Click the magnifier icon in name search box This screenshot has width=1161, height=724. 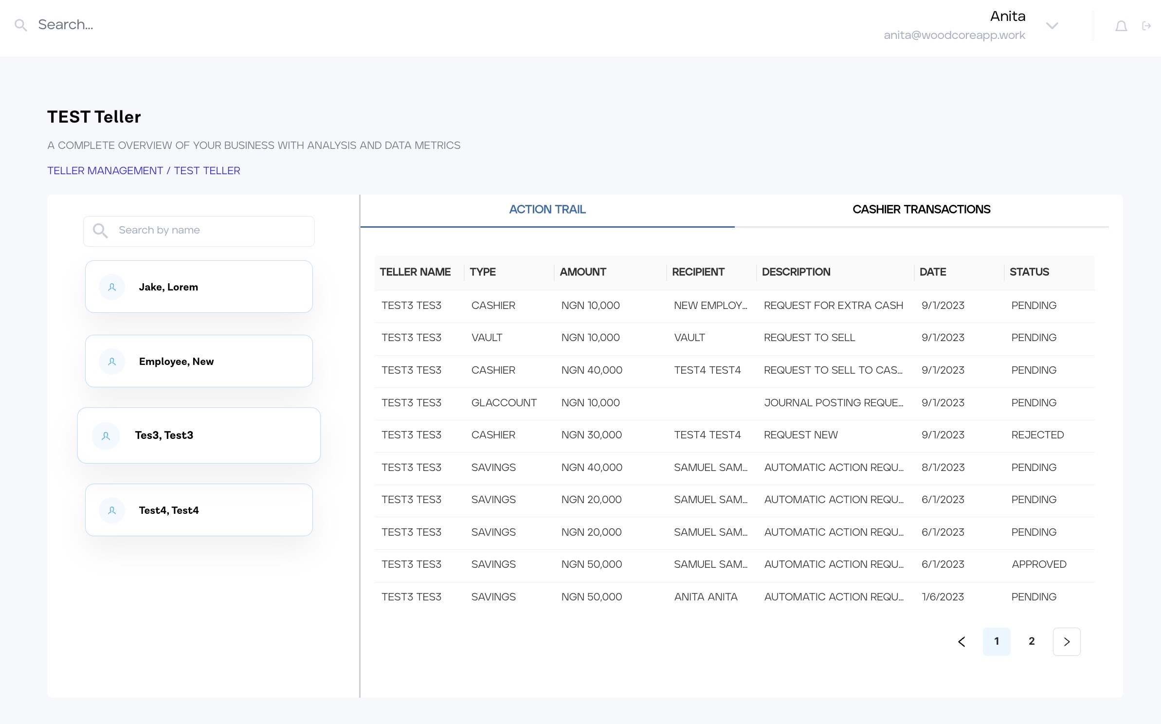pos(100,231)
